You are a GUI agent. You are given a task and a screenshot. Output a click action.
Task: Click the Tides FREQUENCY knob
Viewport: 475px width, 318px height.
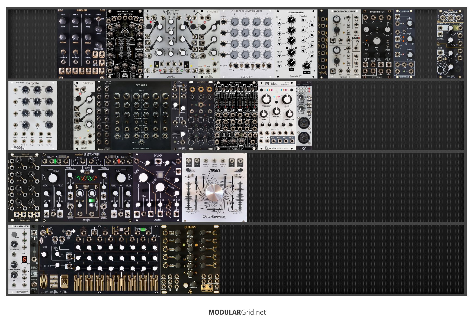(x=266, y=99)
